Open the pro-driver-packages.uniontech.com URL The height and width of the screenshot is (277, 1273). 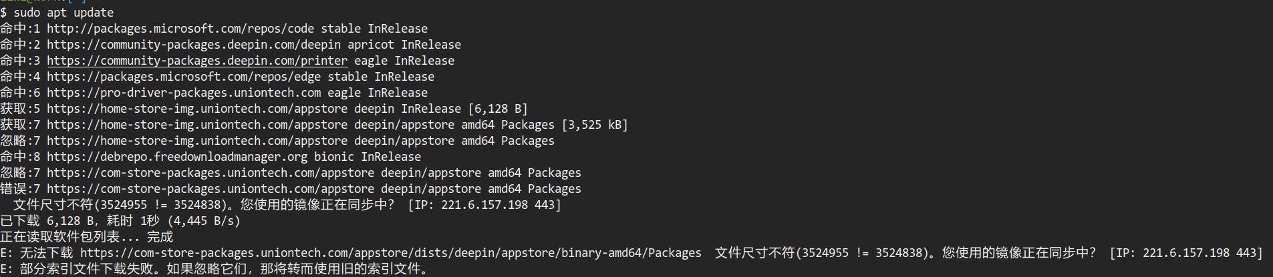[184, 93]
